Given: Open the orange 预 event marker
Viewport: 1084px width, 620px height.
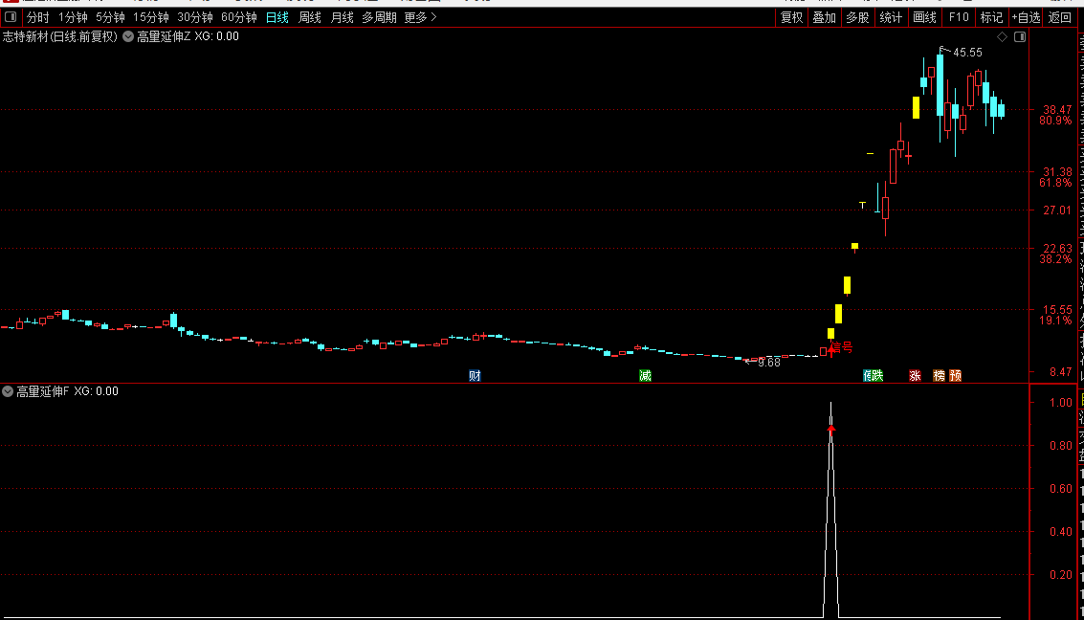Looking at the screenshot, I should tap(956, 375).
